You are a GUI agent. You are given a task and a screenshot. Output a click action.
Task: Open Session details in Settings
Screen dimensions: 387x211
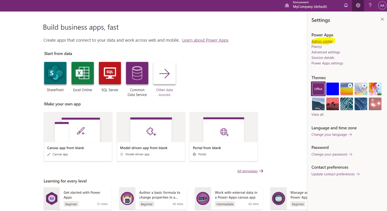(323, 58)
